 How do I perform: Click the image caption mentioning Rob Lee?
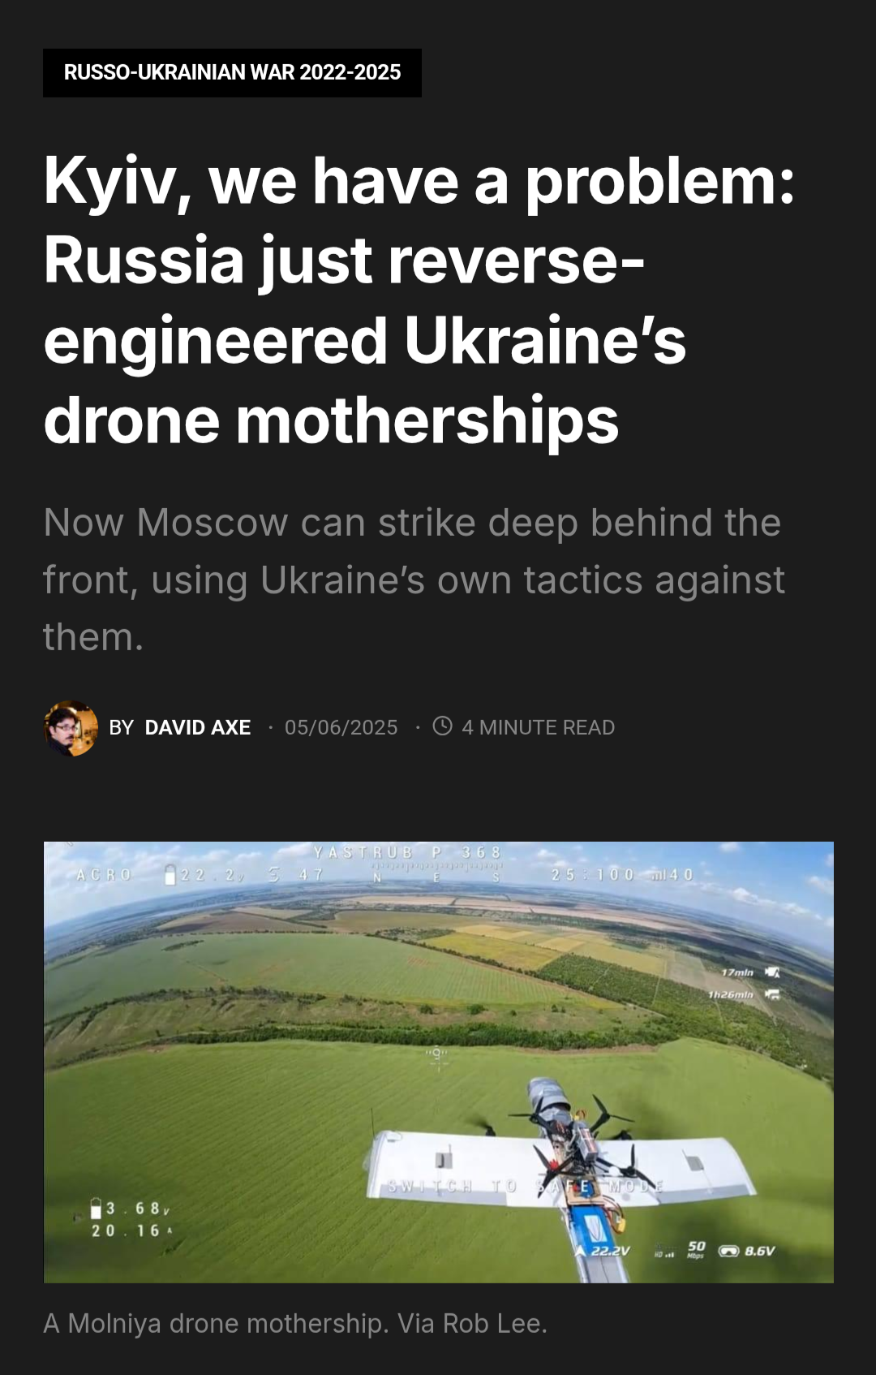point(295,1323)
